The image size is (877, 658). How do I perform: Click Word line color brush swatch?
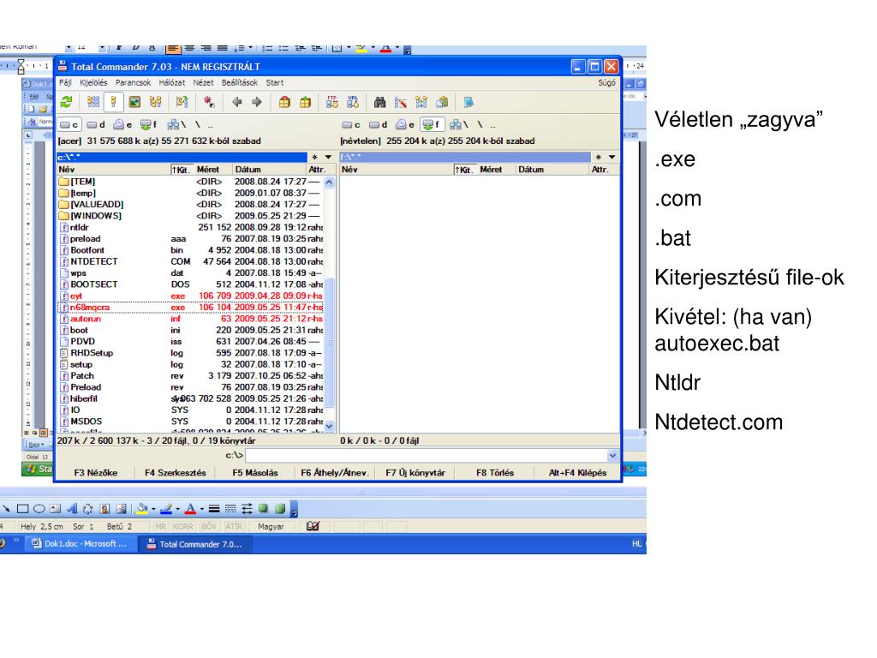(x=166, y=509)
